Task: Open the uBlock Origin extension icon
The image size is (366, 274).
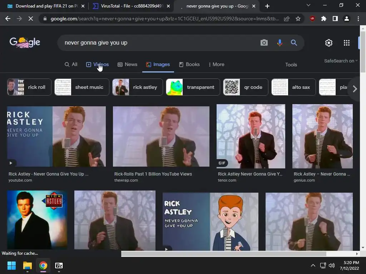Action: pos(312,19)
